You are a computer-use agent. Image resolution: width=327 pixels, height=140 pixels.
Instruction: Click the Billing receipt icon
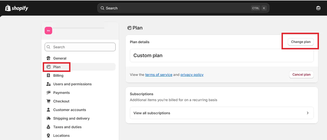click(x=48, y=75)
